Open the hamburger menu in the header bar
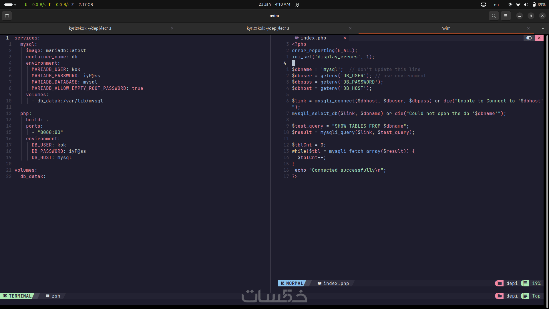 click(x=506, y=16)
